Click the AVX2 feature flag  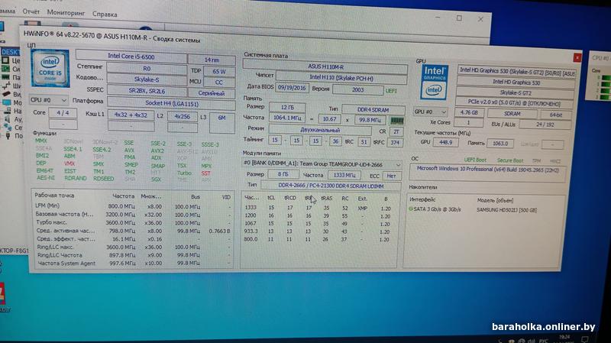tap(157, 150)
